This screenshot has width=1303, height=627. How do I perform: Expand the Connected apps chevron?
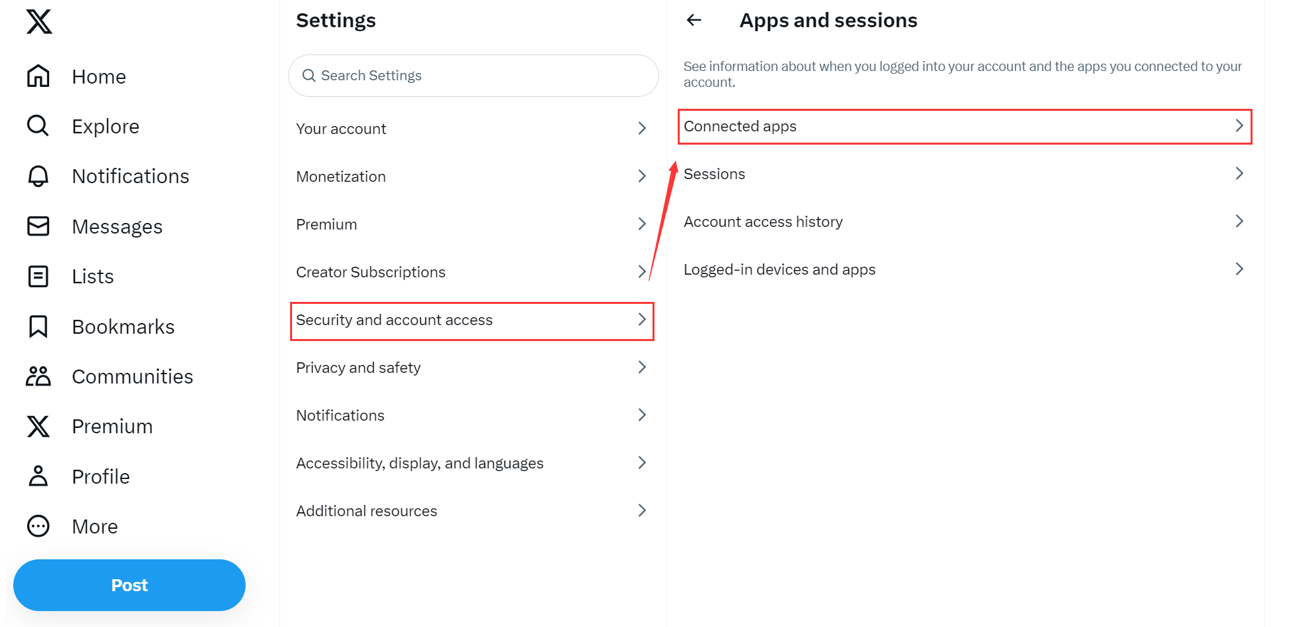[1239, 126]
